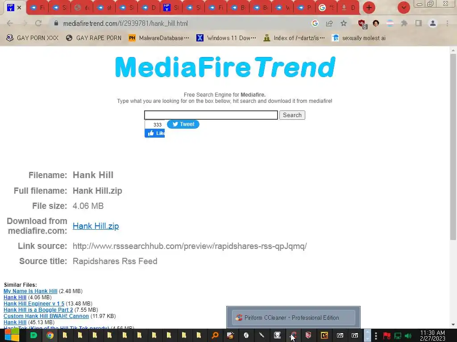
Task: Close the active MediaFireTrend tab
Action: [19, 8]
